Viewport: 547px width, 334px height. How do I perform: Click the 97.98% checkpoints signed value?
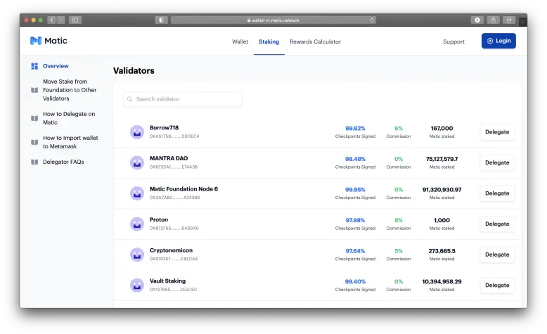pos(355,221)
